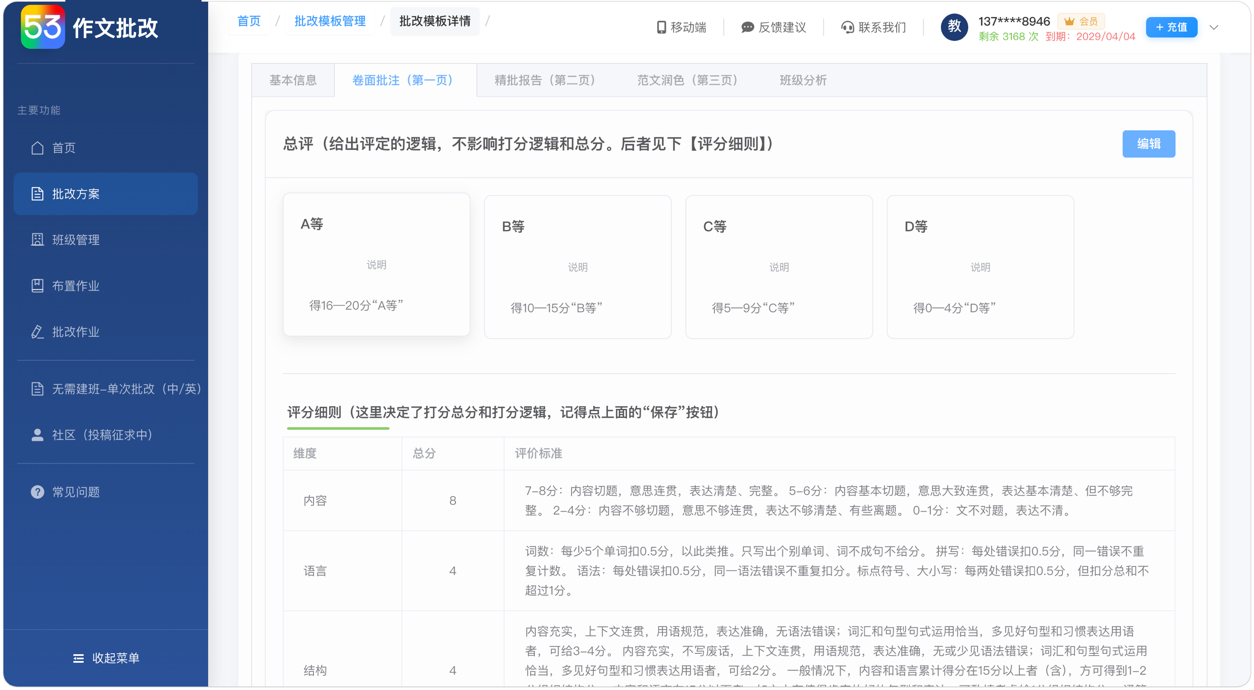This screenshot has width=1254, height=690.
Task: Click the 语言 row evaluation standard text
Action: [x=837, y=571]
